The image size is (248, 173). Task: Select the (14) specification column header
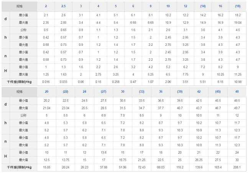[x=203, y=6]
